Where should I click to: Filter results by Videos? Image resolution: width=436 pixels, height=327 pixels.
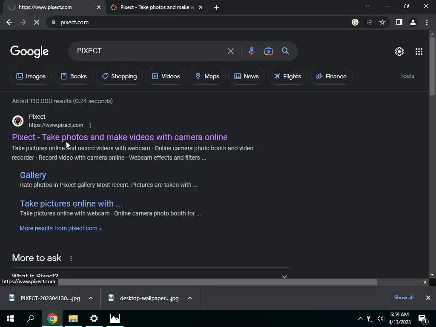click(166, 76)
